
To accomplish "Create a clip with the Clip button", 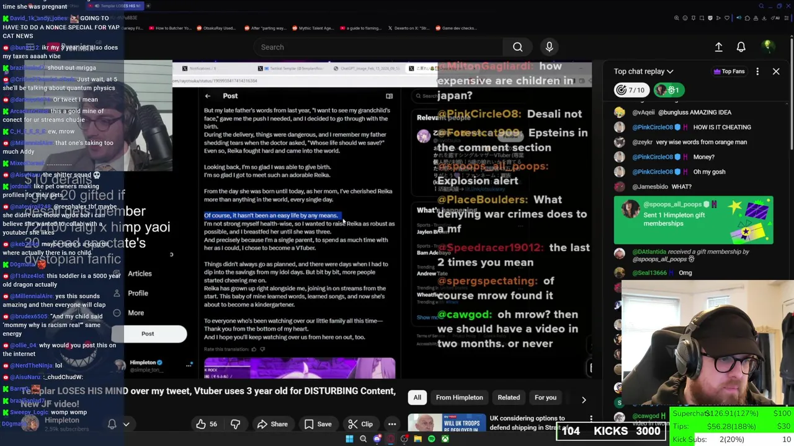I will pos(360,424).
